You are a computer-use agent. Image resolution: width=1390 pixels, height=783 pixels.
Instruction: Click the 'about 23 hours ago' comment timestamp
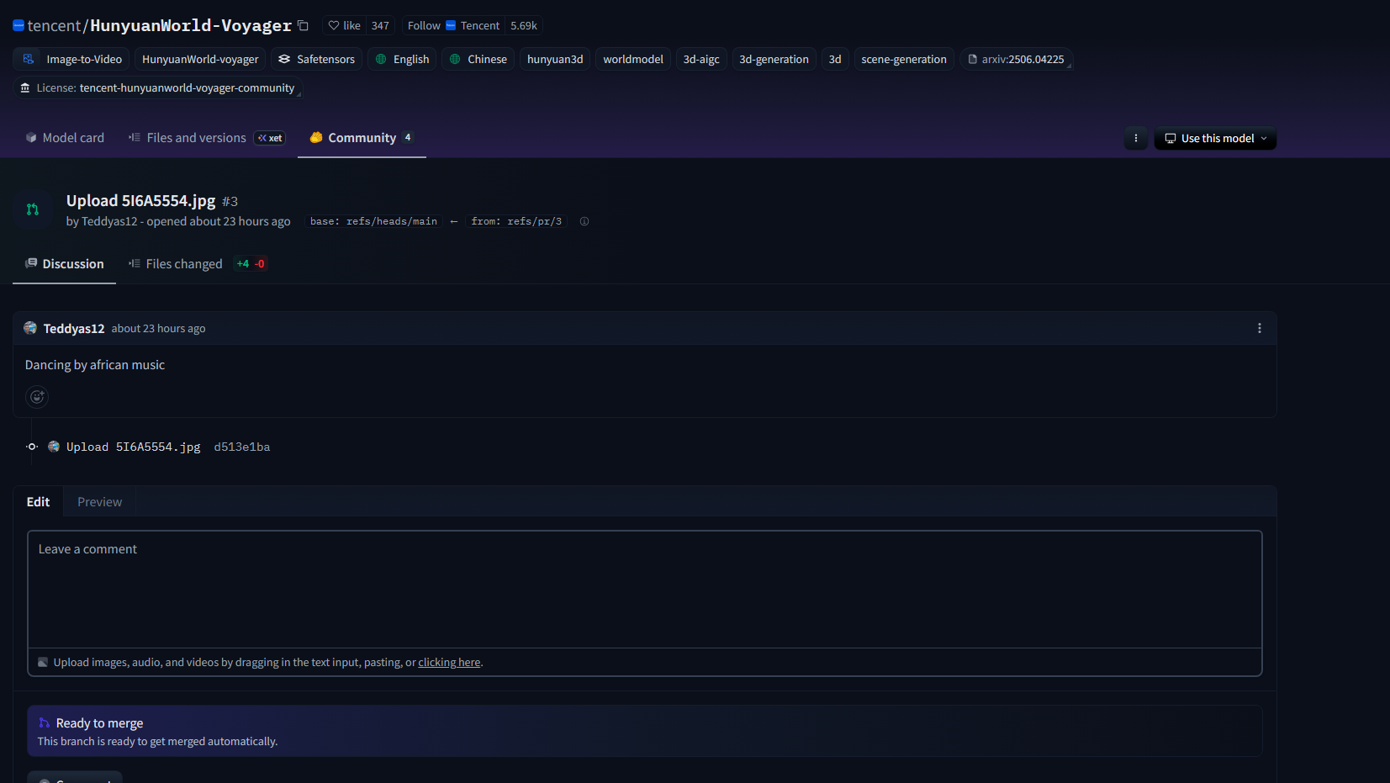point(158,329)
